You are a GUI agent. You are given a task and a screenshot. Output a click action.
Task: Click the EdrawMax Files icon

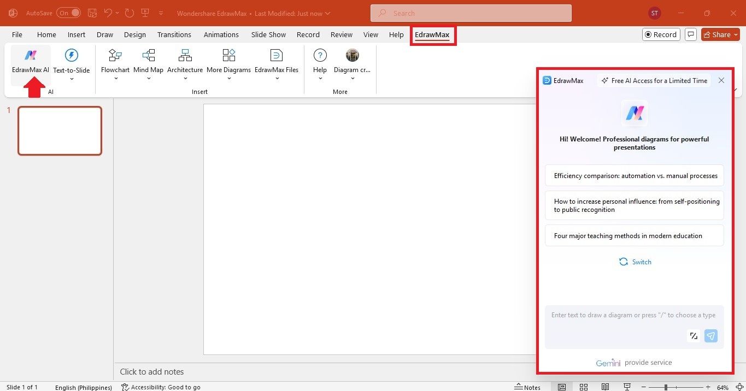277,55
